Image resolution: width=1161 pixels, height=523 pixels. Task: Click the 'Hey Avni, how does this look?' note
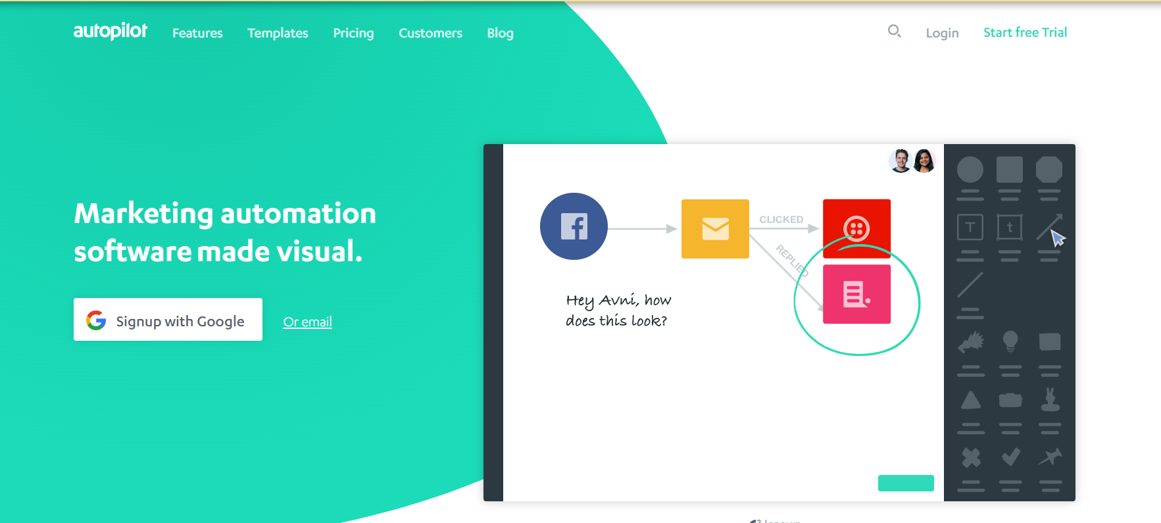click(618, 311)
